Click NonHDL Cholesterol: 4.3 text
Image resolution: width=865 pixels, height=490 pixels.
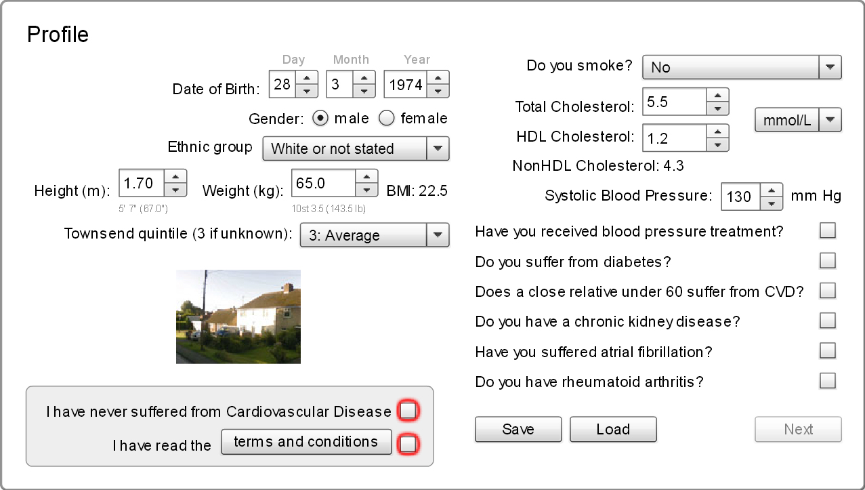coord(598,165)
